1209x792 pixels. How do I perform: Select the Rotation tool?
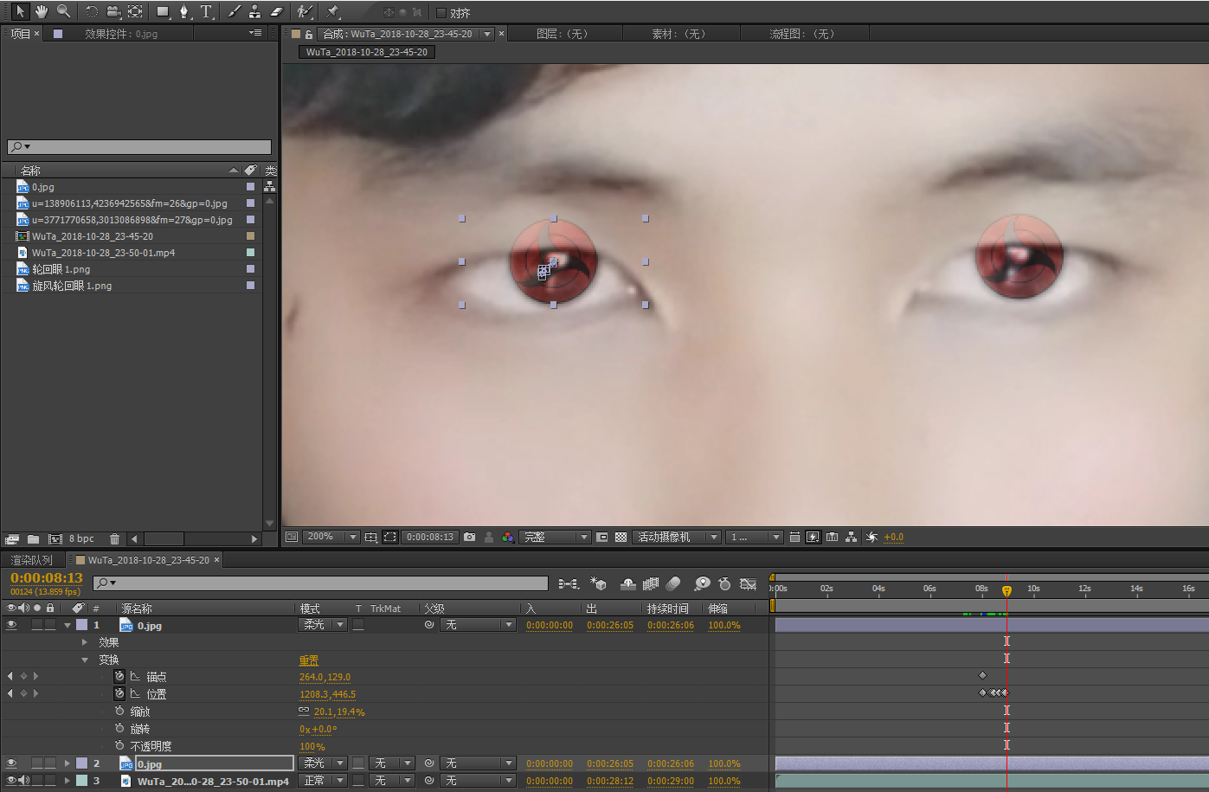click(92, 11)
